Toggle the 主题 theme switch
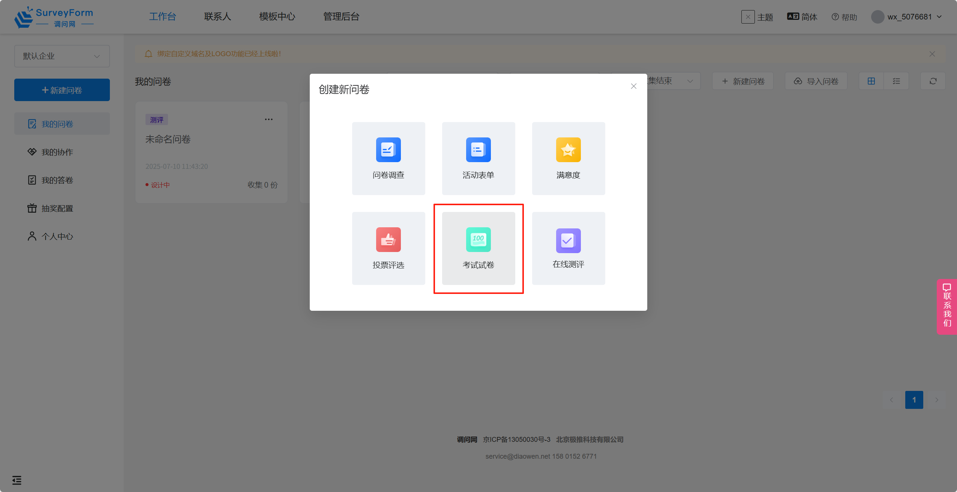Viewport: 957px width, 492px height. pos(748,17)
